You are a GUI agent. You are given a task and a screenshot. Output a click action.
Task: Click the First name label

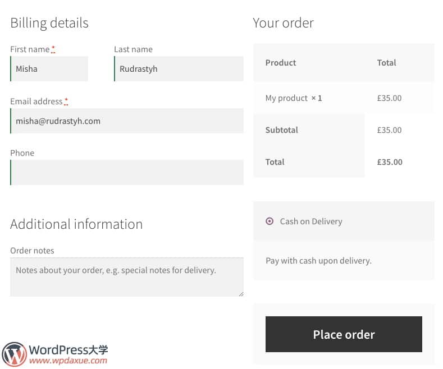coord(30,49)
